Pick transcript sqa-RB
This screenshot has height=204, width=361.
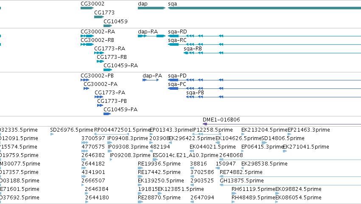pyautogui.click(x=272, y=53)
